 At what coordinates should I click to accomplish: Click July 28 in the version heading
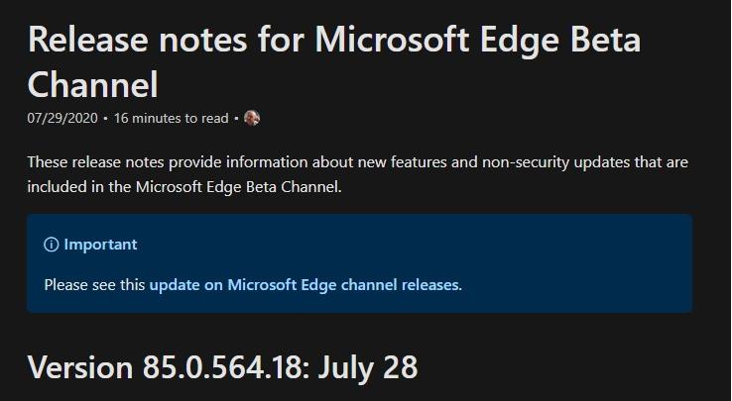(x=368, y=367)
